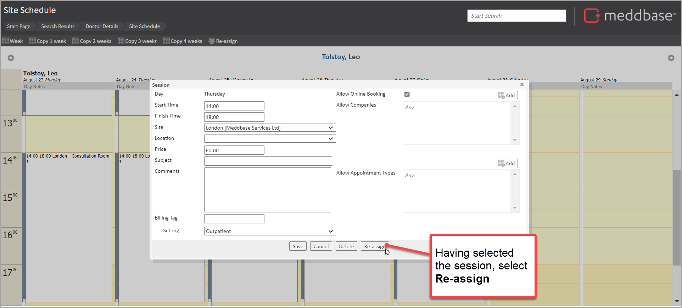Click the Copy 3 weeks icon
This screenshot has height=308, width=682.
click(x=121, y=41)
